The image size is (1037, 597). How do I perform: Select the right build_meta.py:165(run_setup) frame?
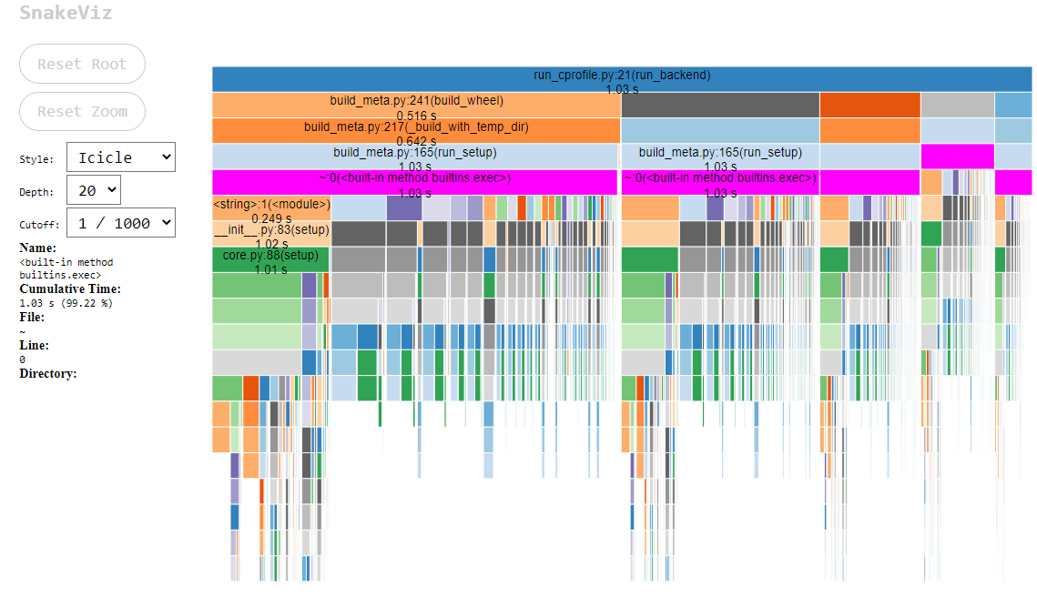pyautogui.click(x=719, y=153)
